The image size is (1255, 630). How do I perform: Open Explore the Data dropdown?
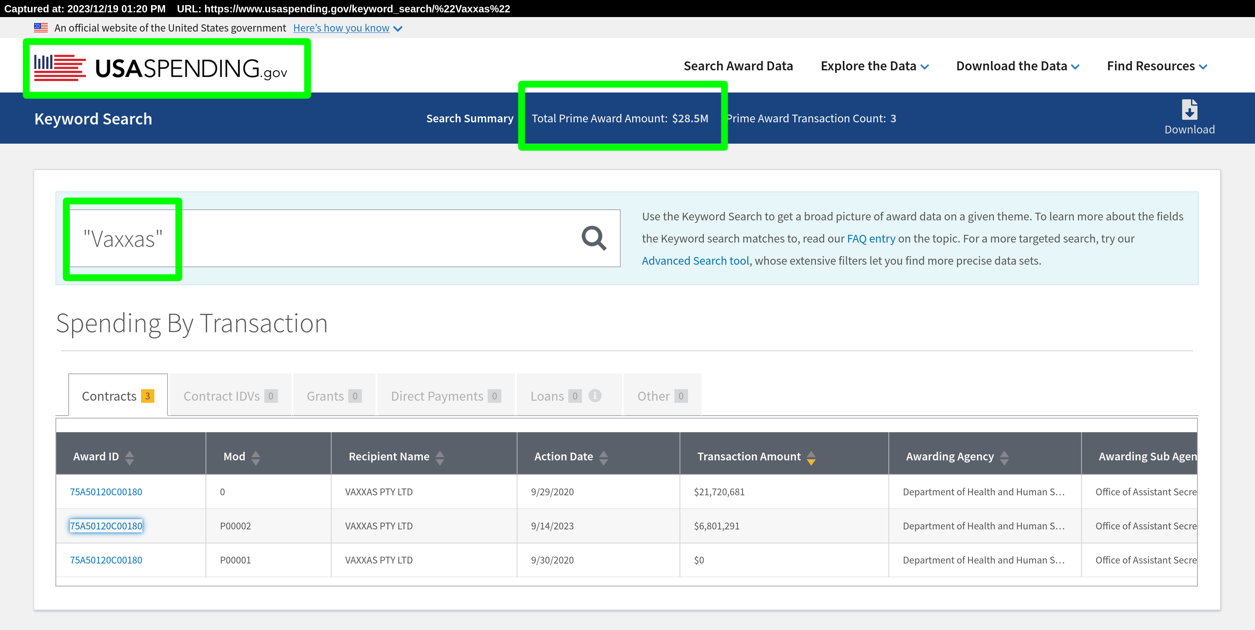[874, 66]
